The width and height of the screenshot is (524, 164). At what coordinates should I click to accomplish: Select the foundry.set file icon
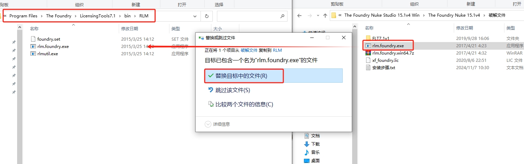tap(33, 39)
